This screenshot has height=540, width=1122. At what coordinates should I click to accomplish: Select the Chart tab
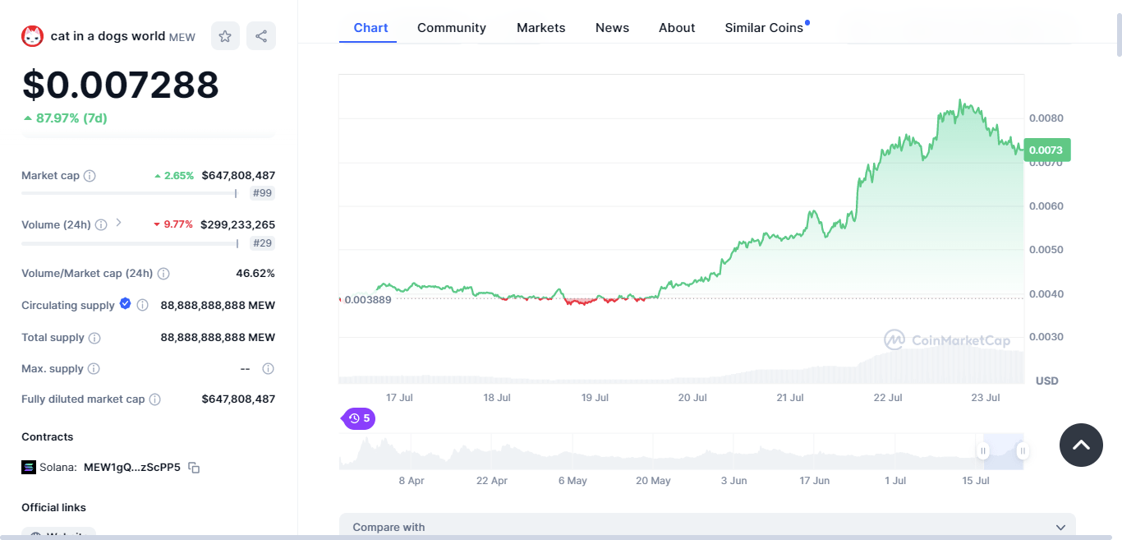370,28
